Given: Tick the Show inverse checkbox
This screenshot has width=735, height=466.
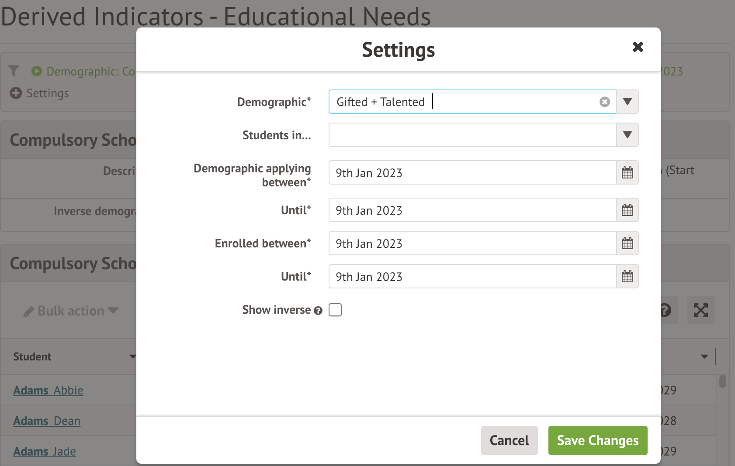Looking at the screenshot, I should point(335,310).
